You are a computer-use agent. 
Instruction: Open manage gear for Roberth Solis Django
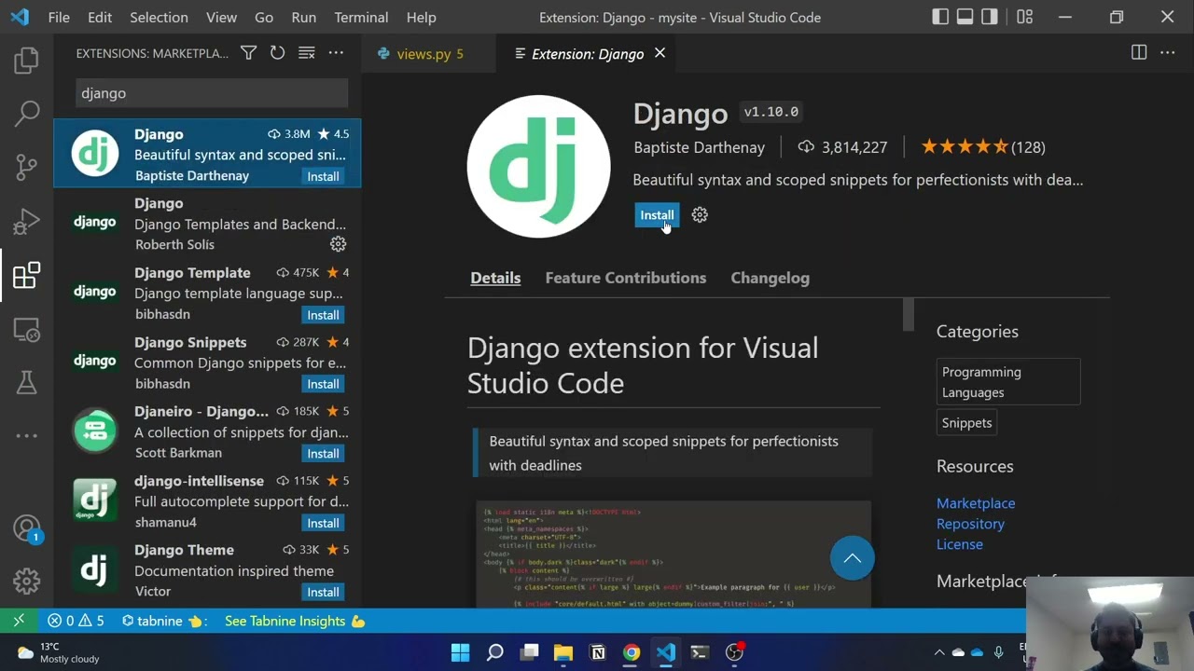click(338, 244)
